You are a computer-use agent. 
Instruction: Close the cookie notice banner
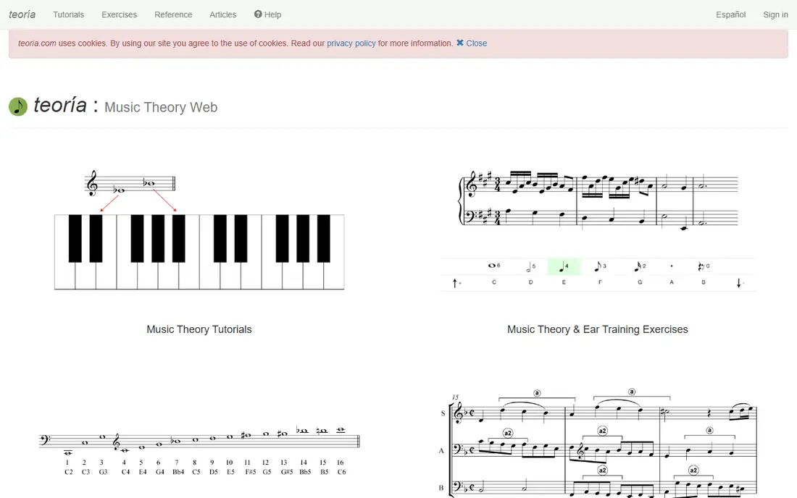[x=472, y=43]
